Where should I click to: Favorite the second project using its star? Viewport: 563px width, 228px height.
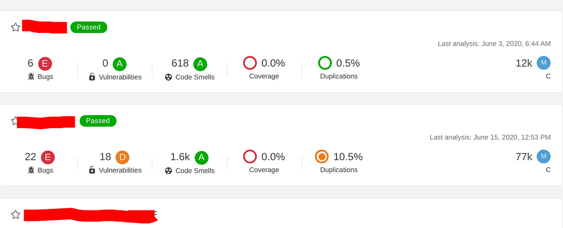tap(16, 121)
